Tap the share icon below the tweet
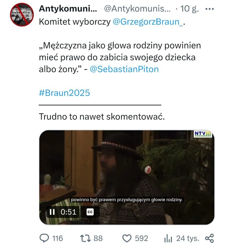Screen dimensions: 225x245 (x=209, y=238)
